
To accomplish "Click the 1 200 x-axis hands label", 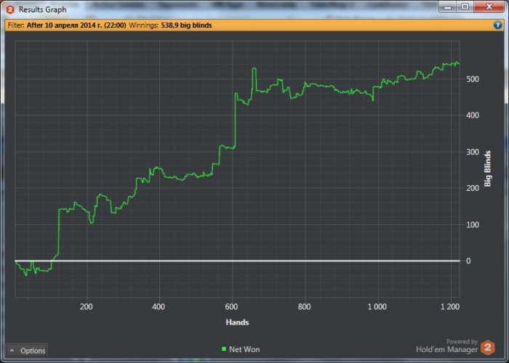I will 450,306.
